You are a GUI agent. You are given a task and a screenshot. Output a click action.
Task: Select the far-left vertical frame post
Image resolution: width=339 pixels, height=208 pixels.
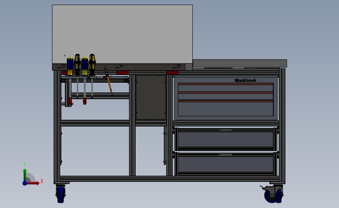coord(57,127)
